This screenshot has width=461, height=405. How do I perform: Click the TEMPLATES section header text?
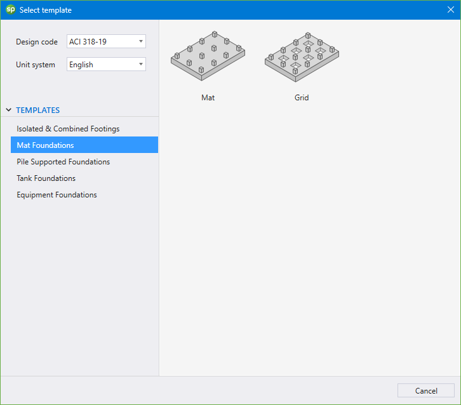click(38, 110)
